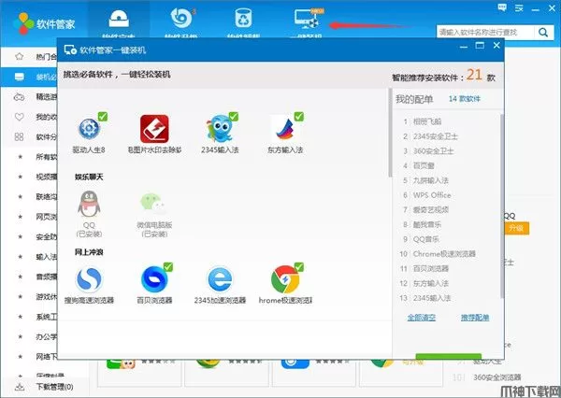The width and height of the screenshot is (561, 398).
Task: Open the main menu icon beside the feedback icon
Action: click(x=519, y=8)
